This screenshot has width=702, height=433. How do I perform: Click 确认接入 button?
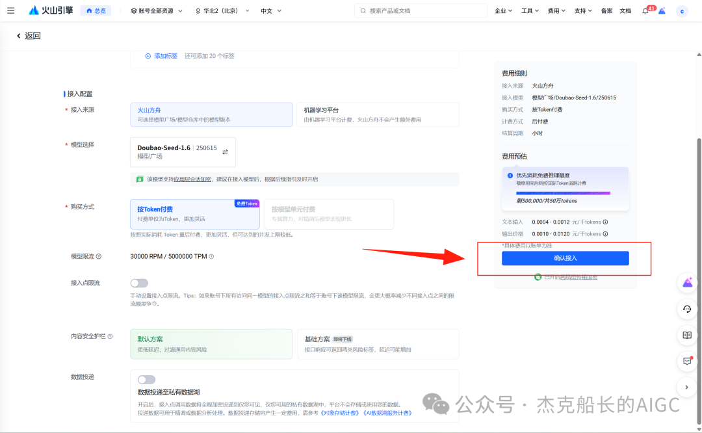(x=565, y=258)
